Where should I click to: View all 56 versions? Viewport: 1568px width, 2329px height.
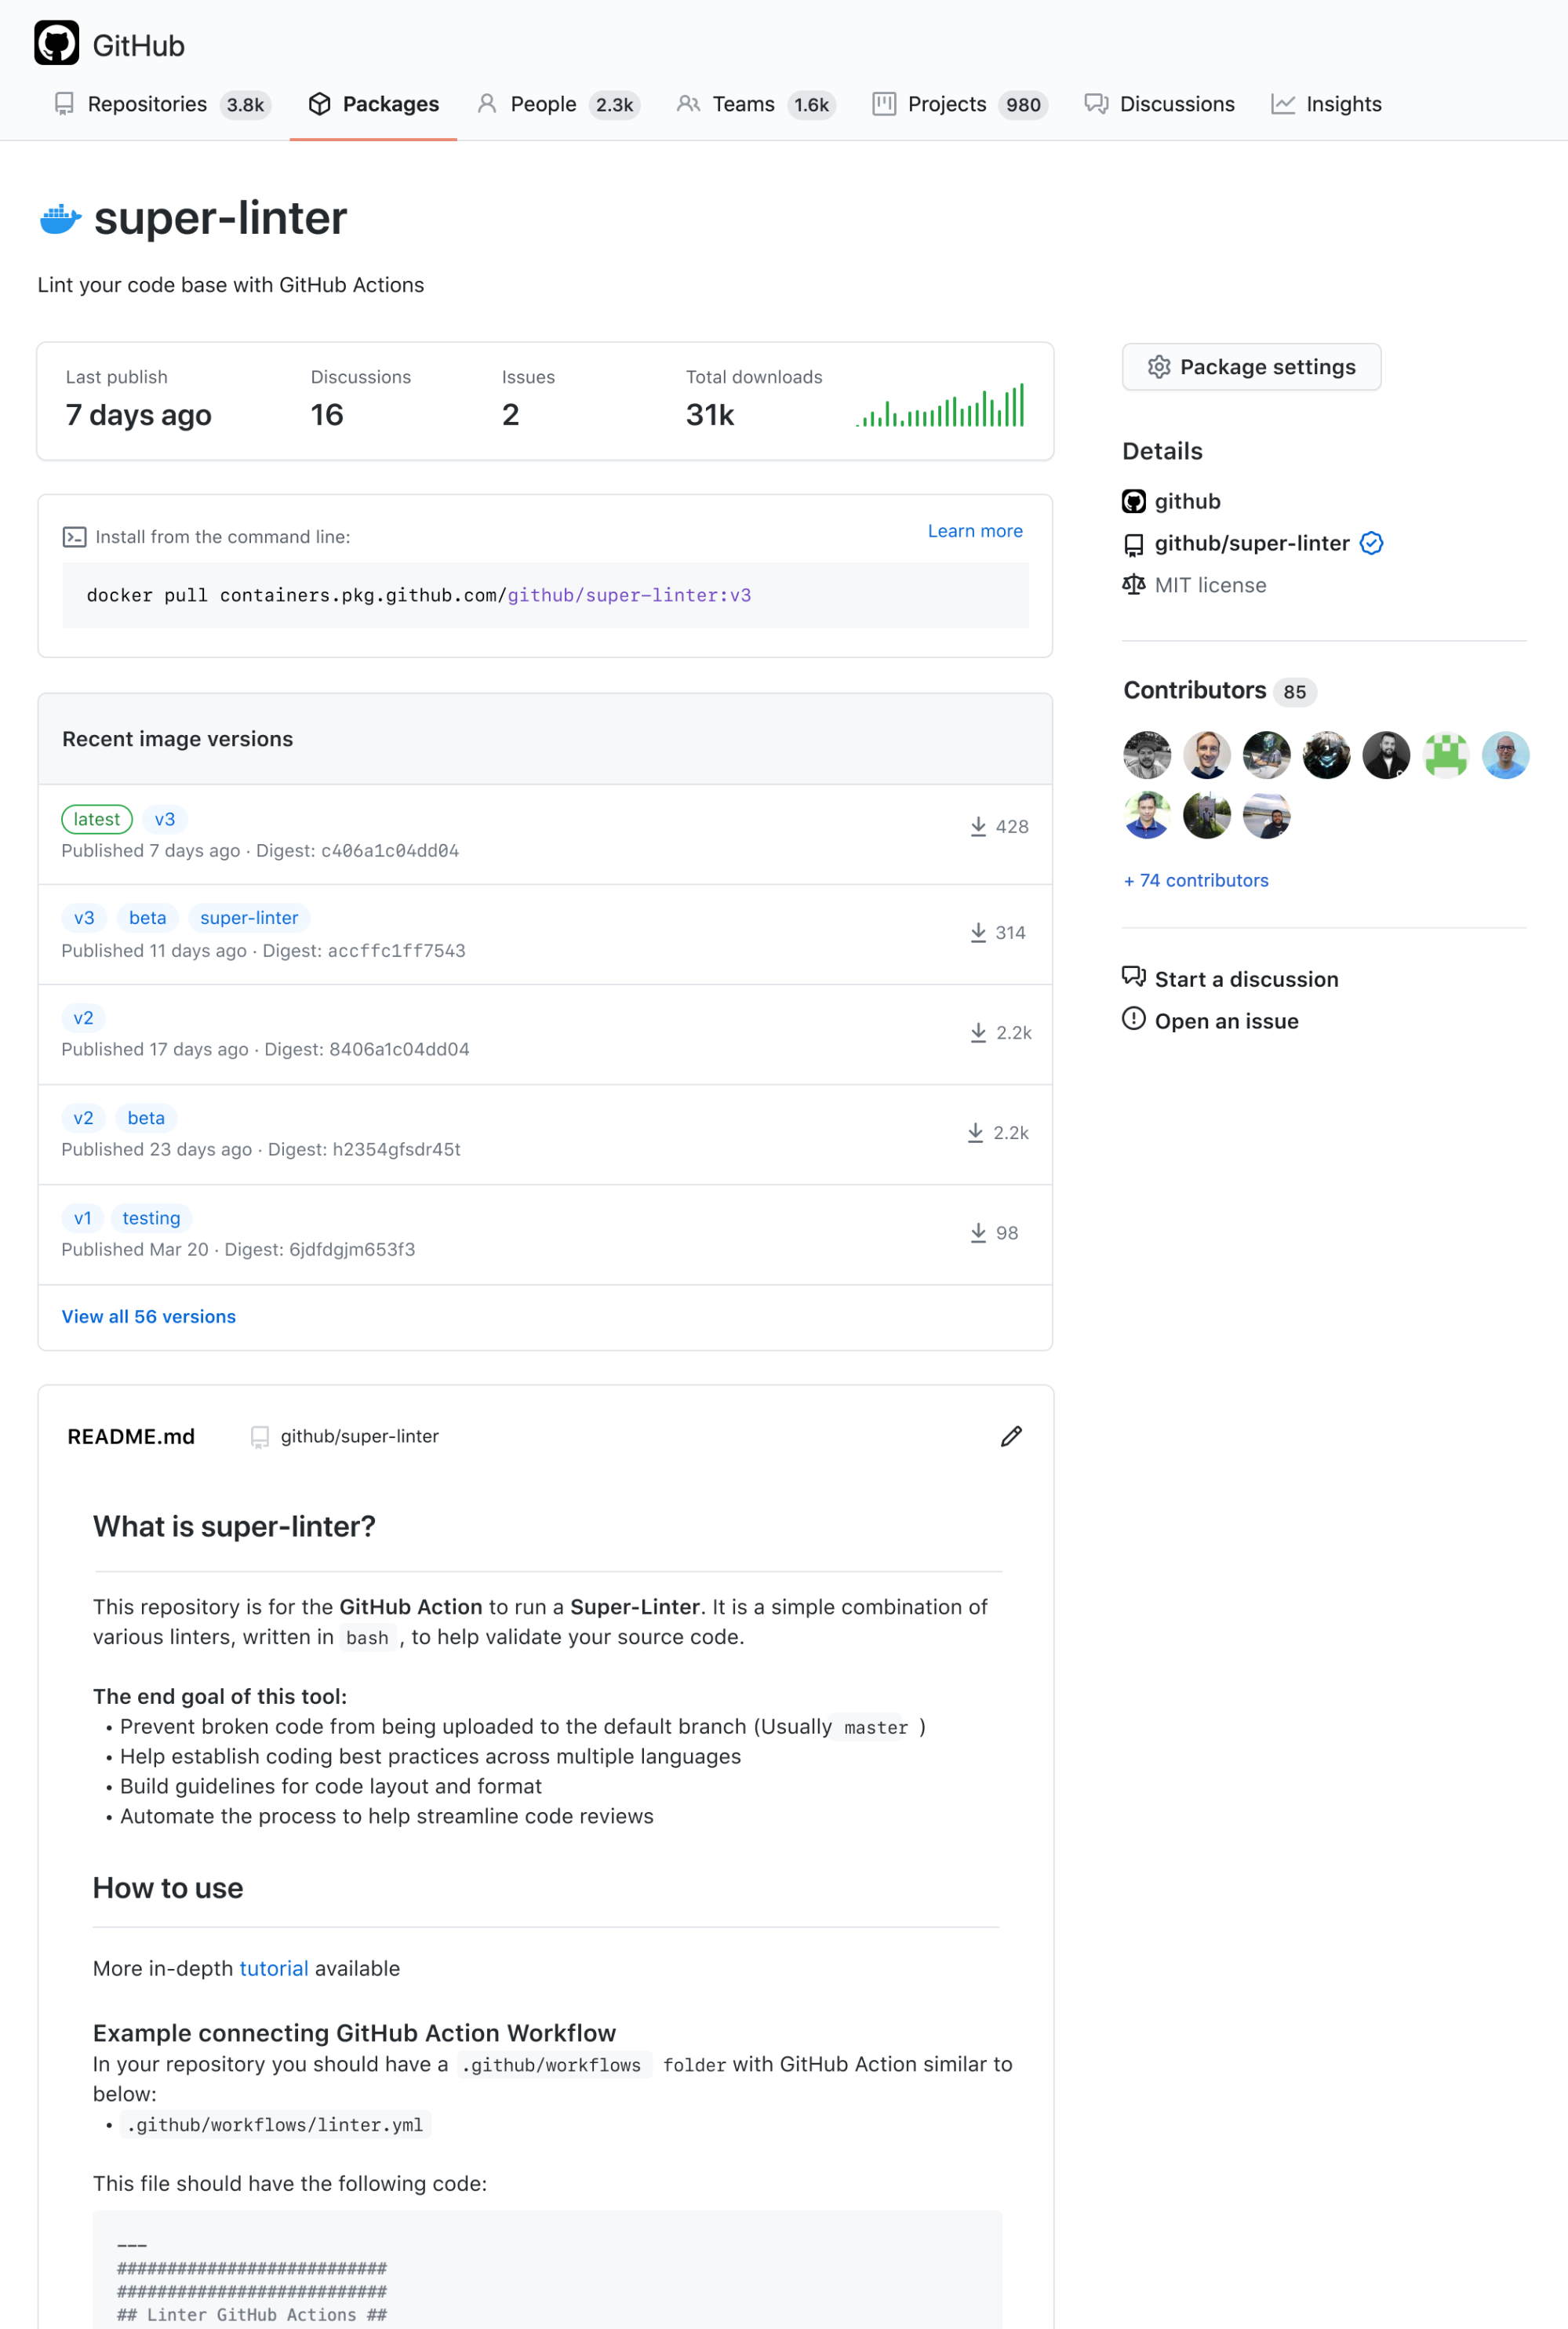(x=148, y=1316)
